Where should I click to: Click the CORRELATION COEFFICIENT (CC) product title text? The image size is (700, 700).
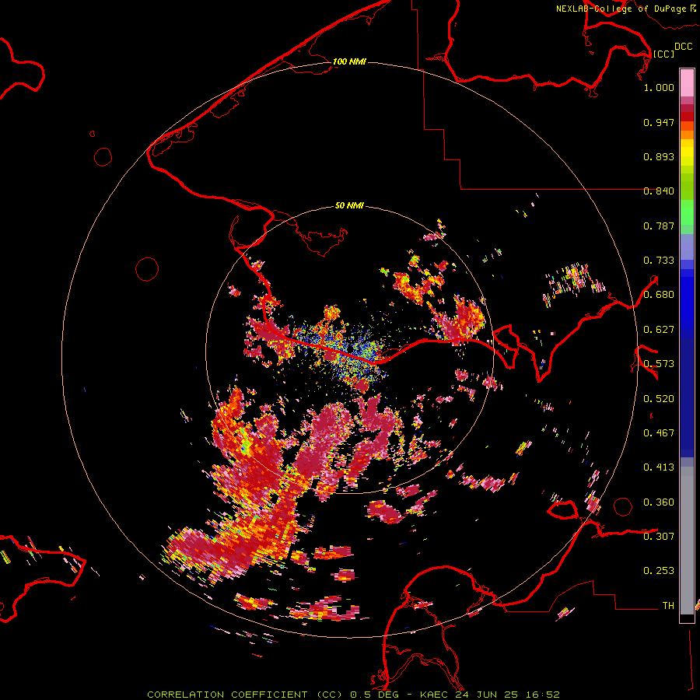pos(245,695)
